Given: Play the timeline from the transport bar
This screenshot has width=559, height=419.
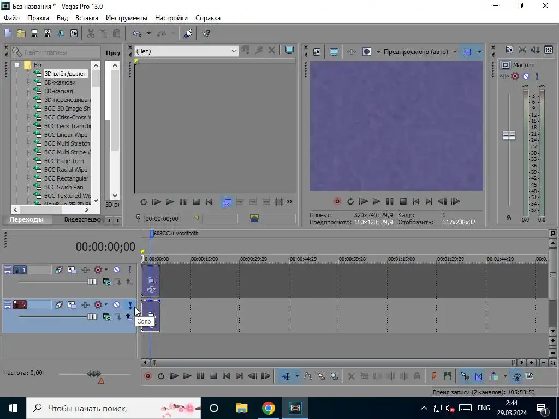Looking at the screenshot, I should pyautogui.click(x=187, y=376).
